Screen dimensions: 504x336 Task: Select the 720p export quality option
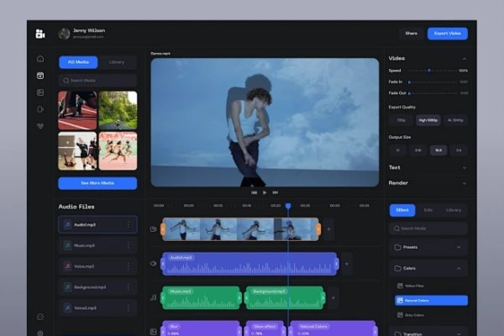pos(401,120)
